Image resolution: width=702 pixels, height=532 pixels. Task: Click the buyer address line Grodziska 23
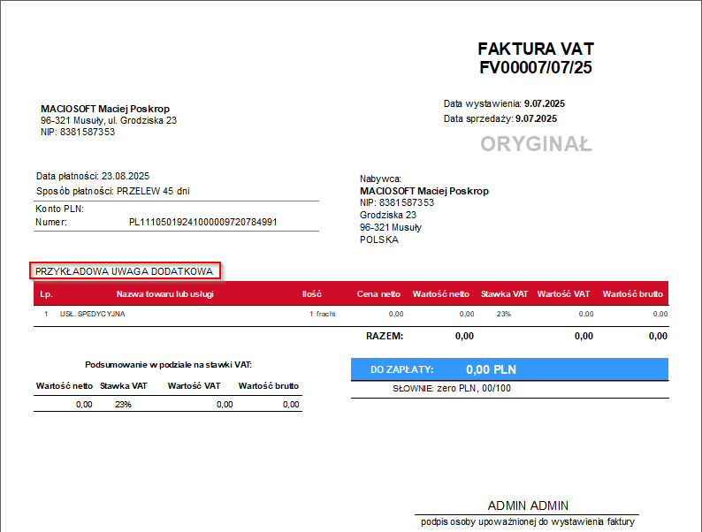pos(388,215)
